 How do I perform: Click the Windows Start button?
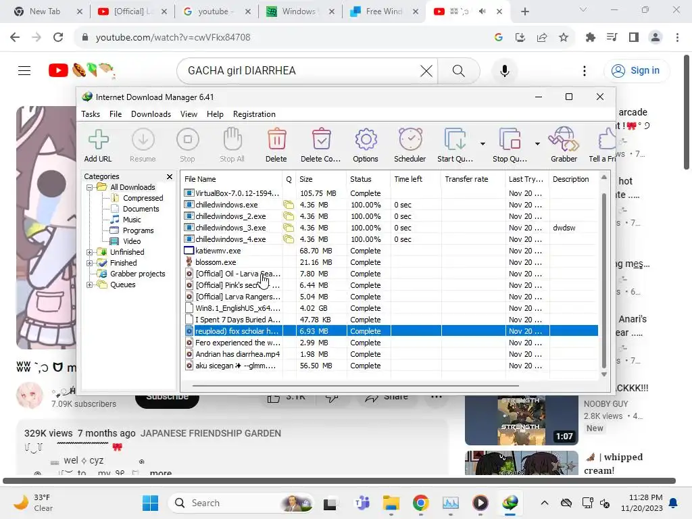click(x=151, y=503)
